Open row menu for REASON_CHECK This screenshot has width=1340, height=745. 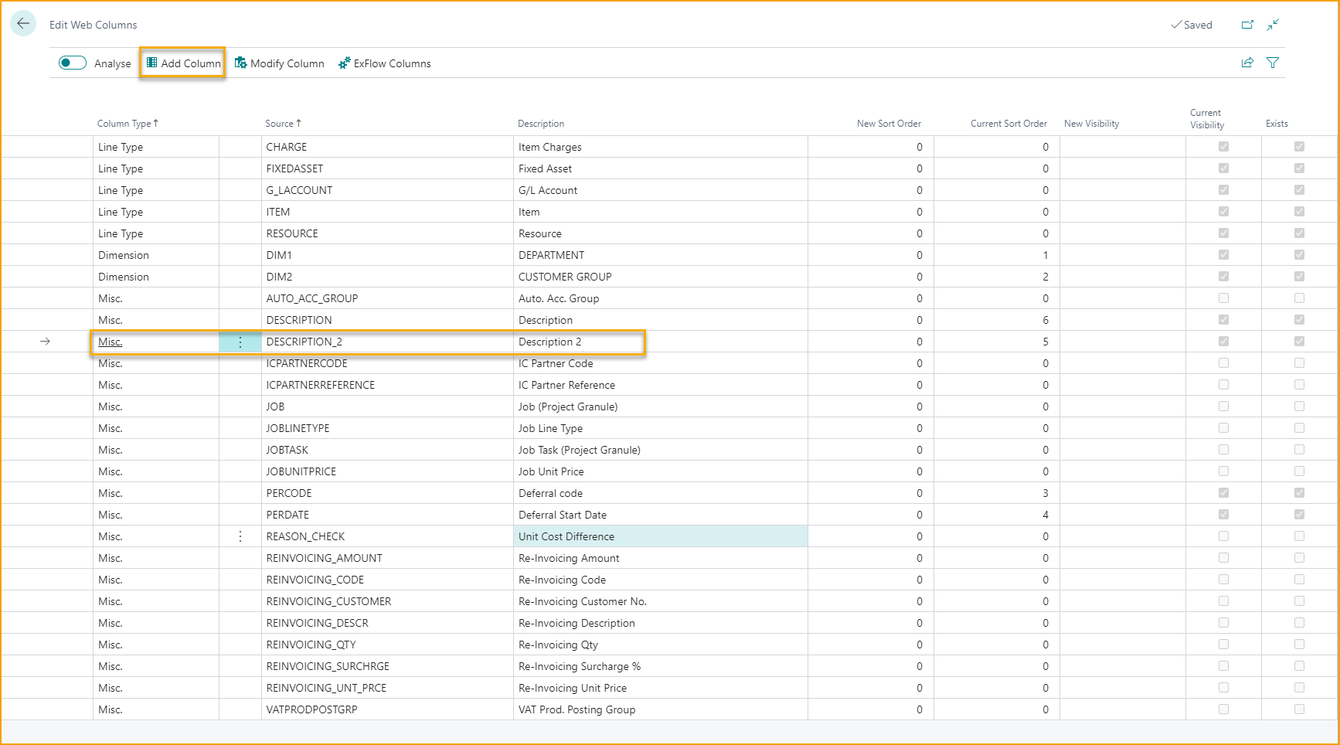coord(240,536)
